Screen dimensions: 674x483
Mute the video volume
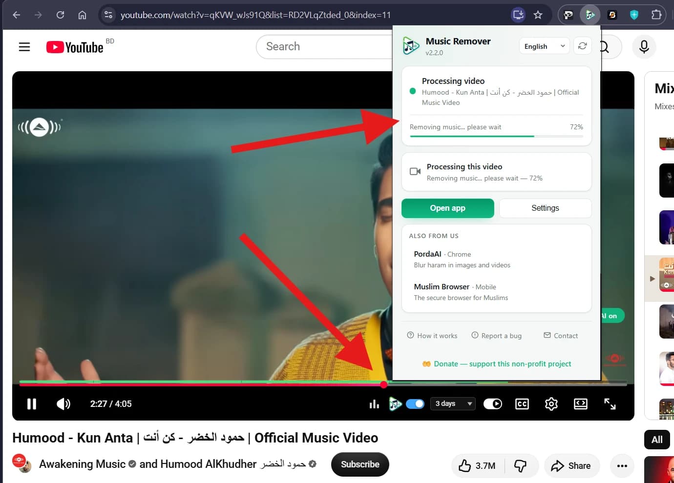tap(63, 404)
